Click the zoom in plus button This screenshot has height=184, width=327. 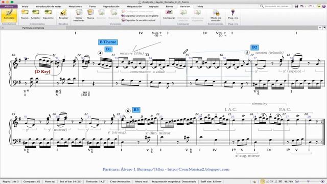(322, 181)
